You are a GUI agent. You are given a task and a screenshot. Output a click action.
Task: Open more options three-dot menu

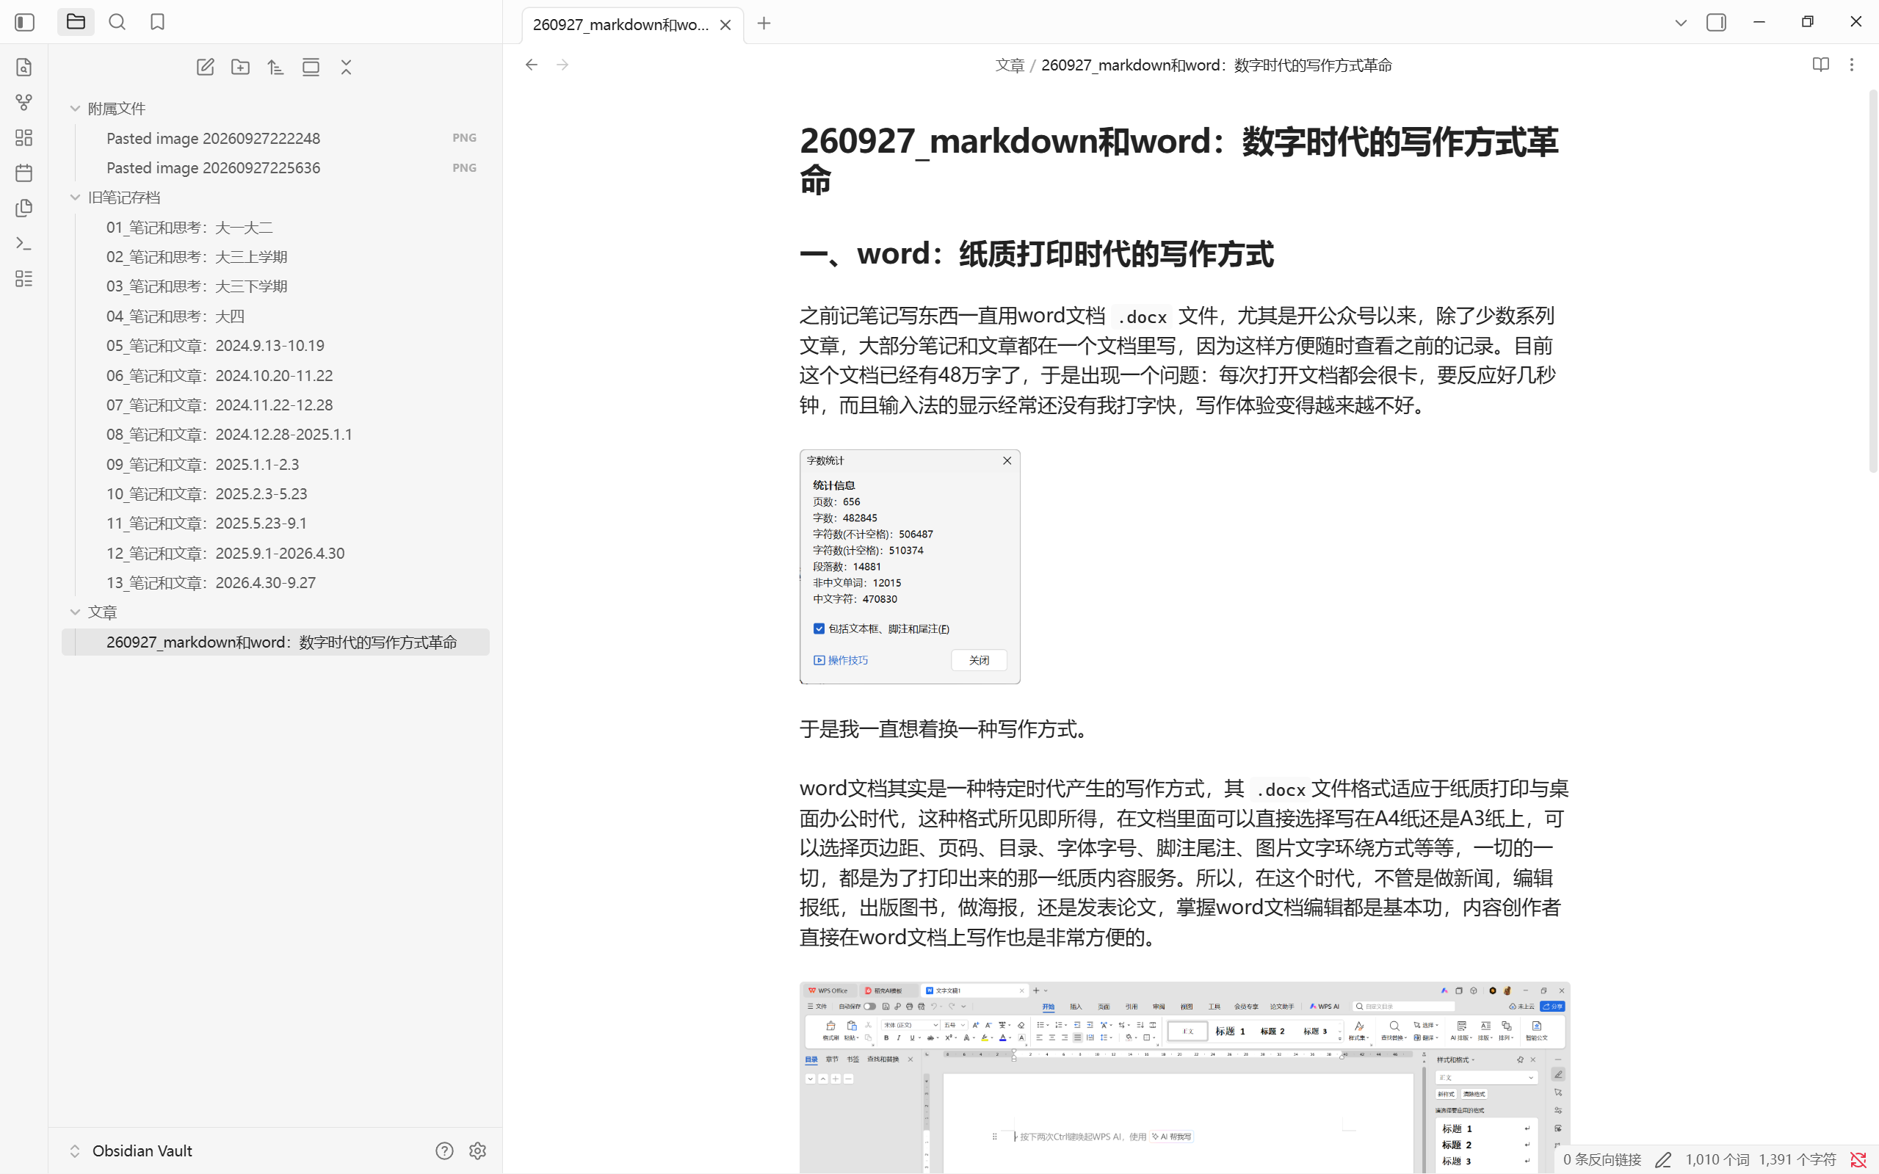pyautogui.click(x=1852, y=65)
